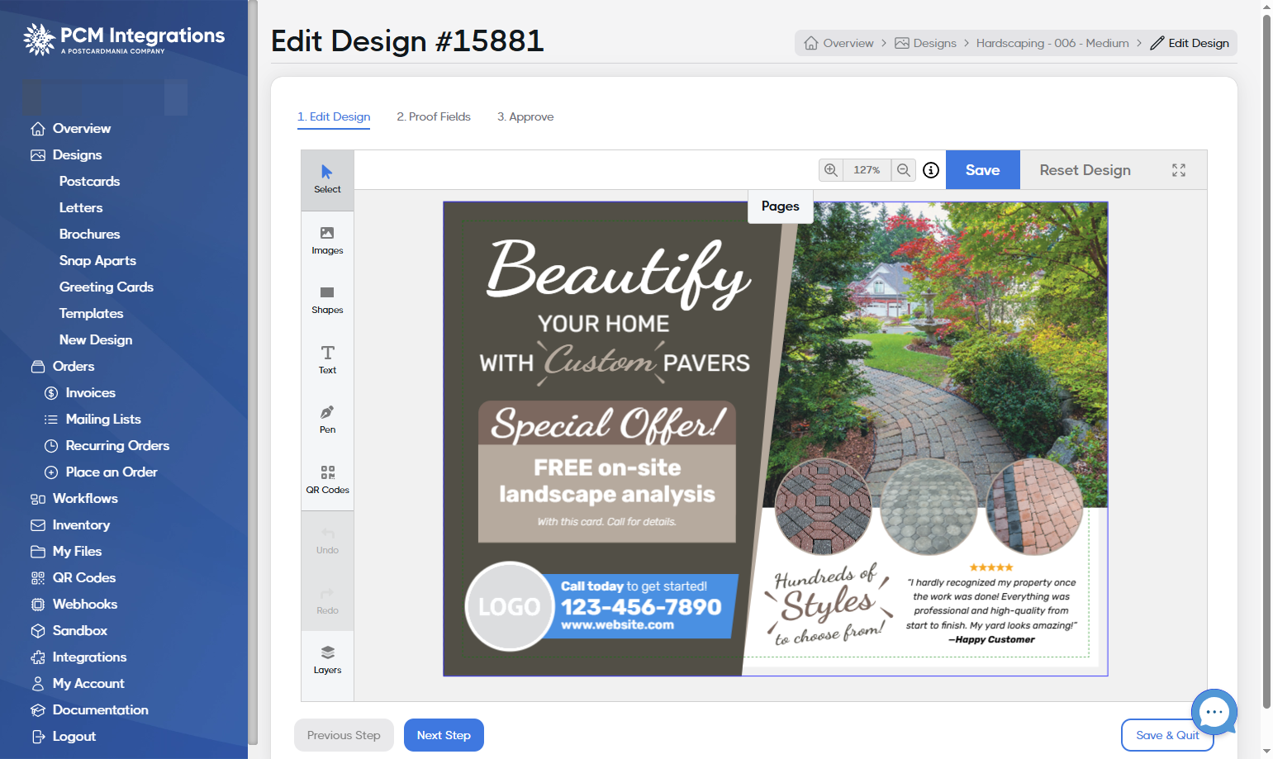Image resolution: width=1273 pixels, height=759 pixels.
Task: Open Documentation in sidebar
Action: tap(100, 709)
